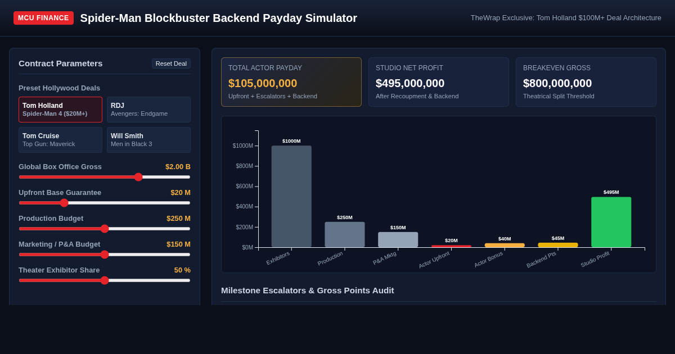Screen dimensions: 675x354
Task: Click the Reset Deal button
Action: [x=171, y=63]
